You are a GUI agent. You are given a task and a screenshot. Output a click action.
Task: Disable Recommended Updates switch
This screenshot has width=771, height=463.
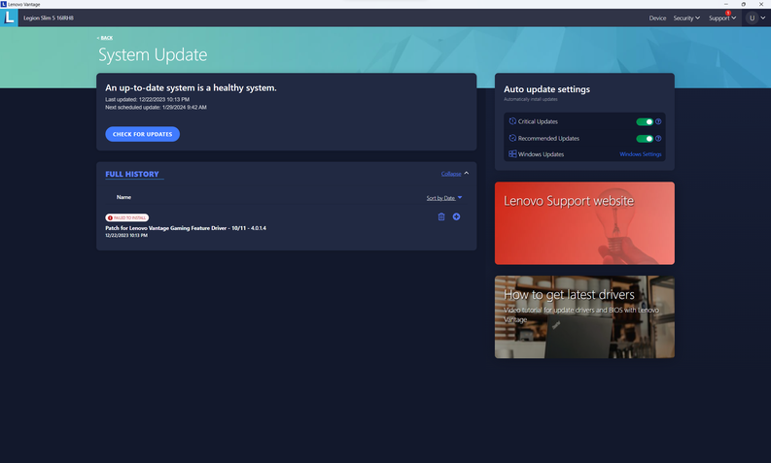[x=644, y=139]
